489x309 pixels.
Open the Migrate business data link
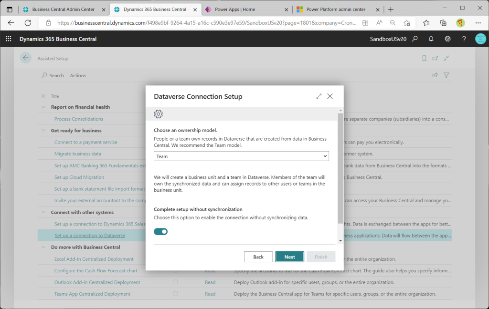[78, 154]
